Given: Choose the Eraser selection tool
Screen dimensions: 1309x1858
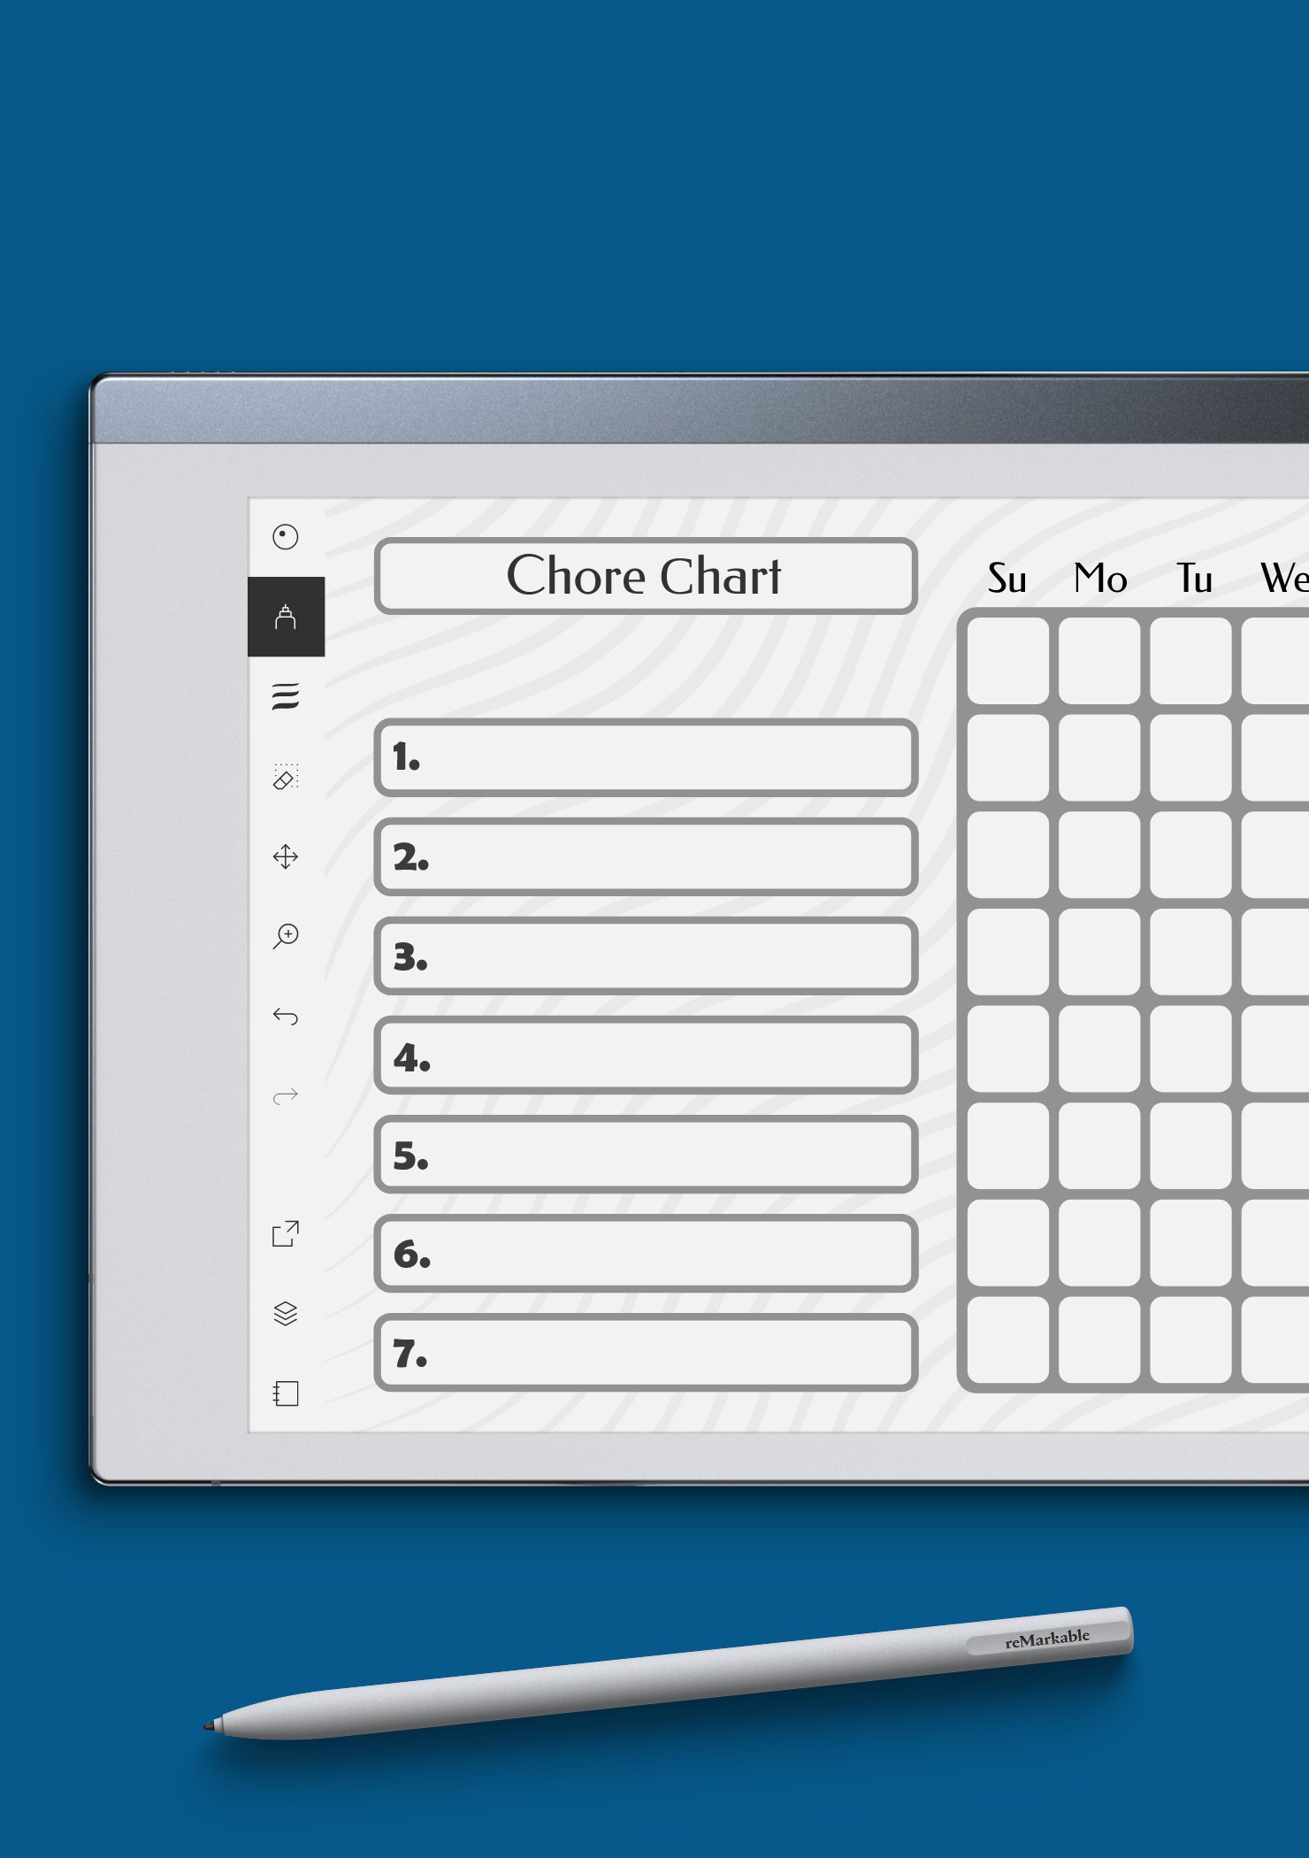Looking at the screenshot, I should (285, 777).
